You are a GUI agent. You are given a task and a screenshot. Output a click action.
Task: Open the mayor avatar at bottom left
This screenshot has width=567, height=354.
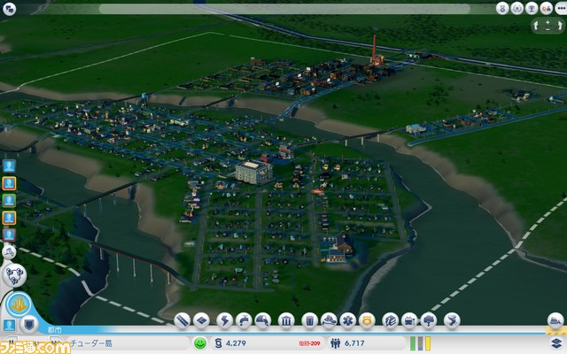click(x=10, y=325)
